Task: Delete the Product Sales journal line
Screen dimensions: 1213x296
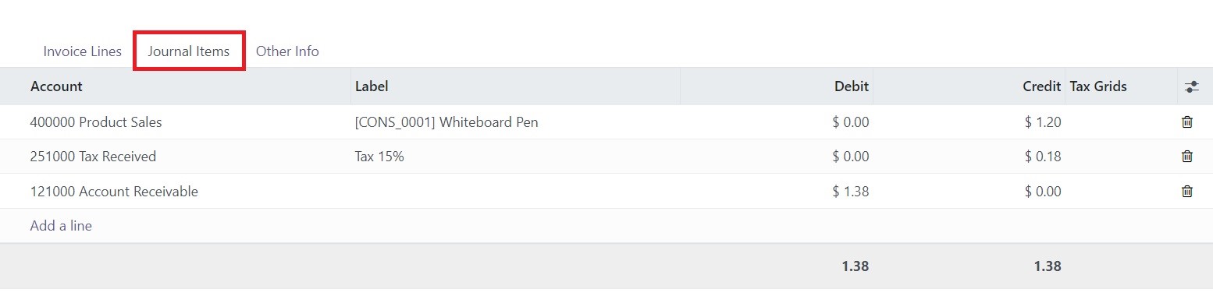Action: point(1186,122)
